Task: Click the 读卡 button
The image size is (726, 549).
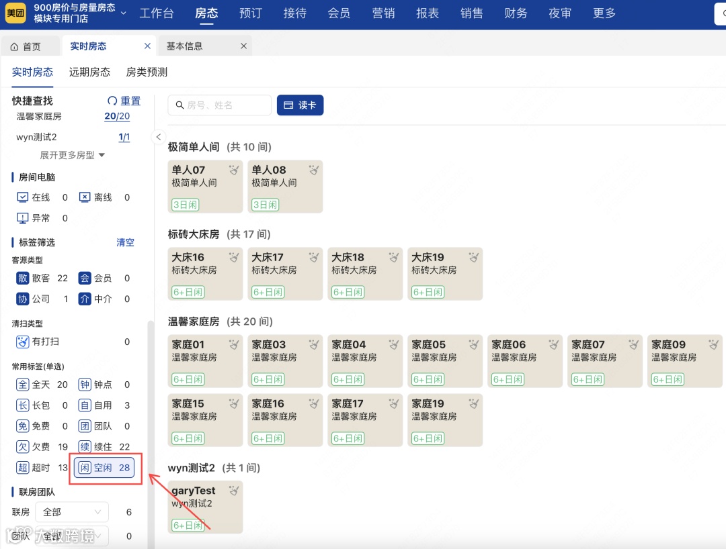Action: click(x=300, y=105)
